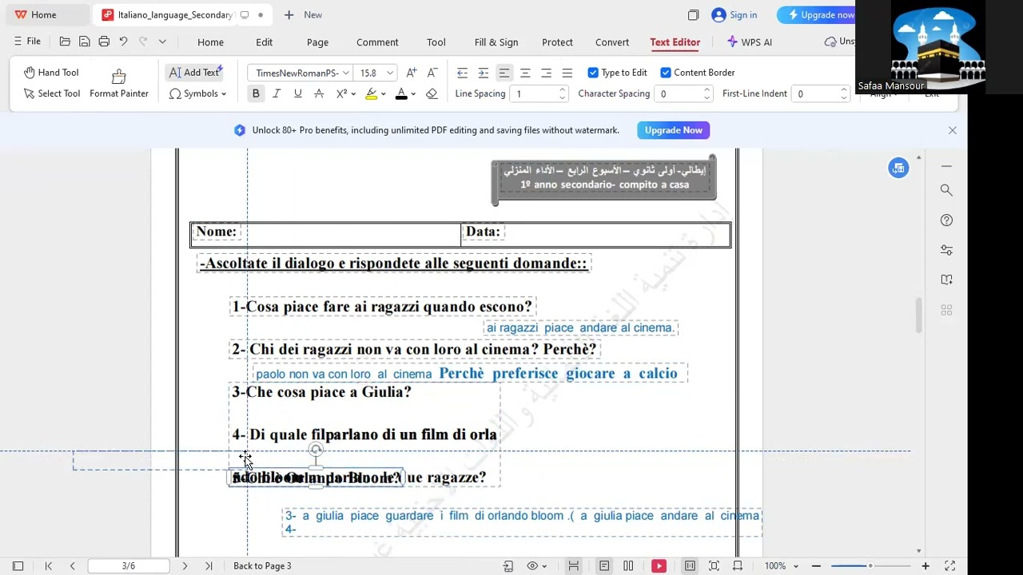The height and width of the screenshot is (575, 1023).
Task: Open highlight color dropdown arrow
Action: pos(384,94)
